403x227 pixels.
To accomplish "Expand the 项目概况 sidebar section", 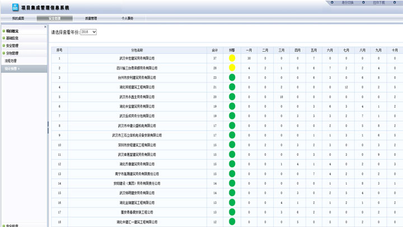I will tap(12, 31).
